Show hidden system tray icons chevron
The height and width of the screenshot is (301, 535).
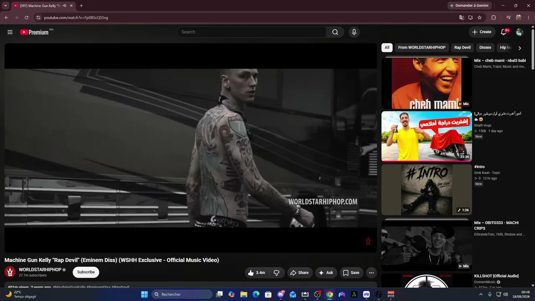click(481, 294)
